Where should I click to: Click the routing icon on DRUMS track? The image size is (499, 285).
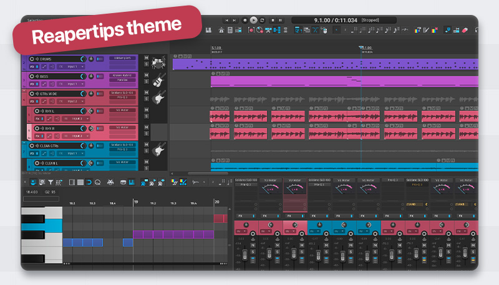[x=52, y=67]
